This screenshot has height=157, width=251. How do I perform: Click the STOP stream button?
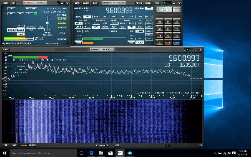(62, 33)
